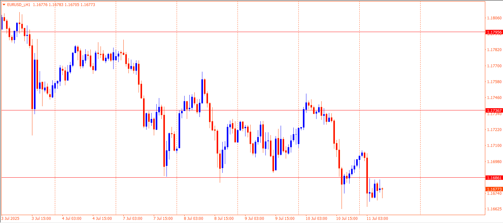Click the OHLC values 1.16776 1.16783 1.16705 1.16773
Image resolution: width=503 pixels, height=223 pixels.
[x=64, y=5]
